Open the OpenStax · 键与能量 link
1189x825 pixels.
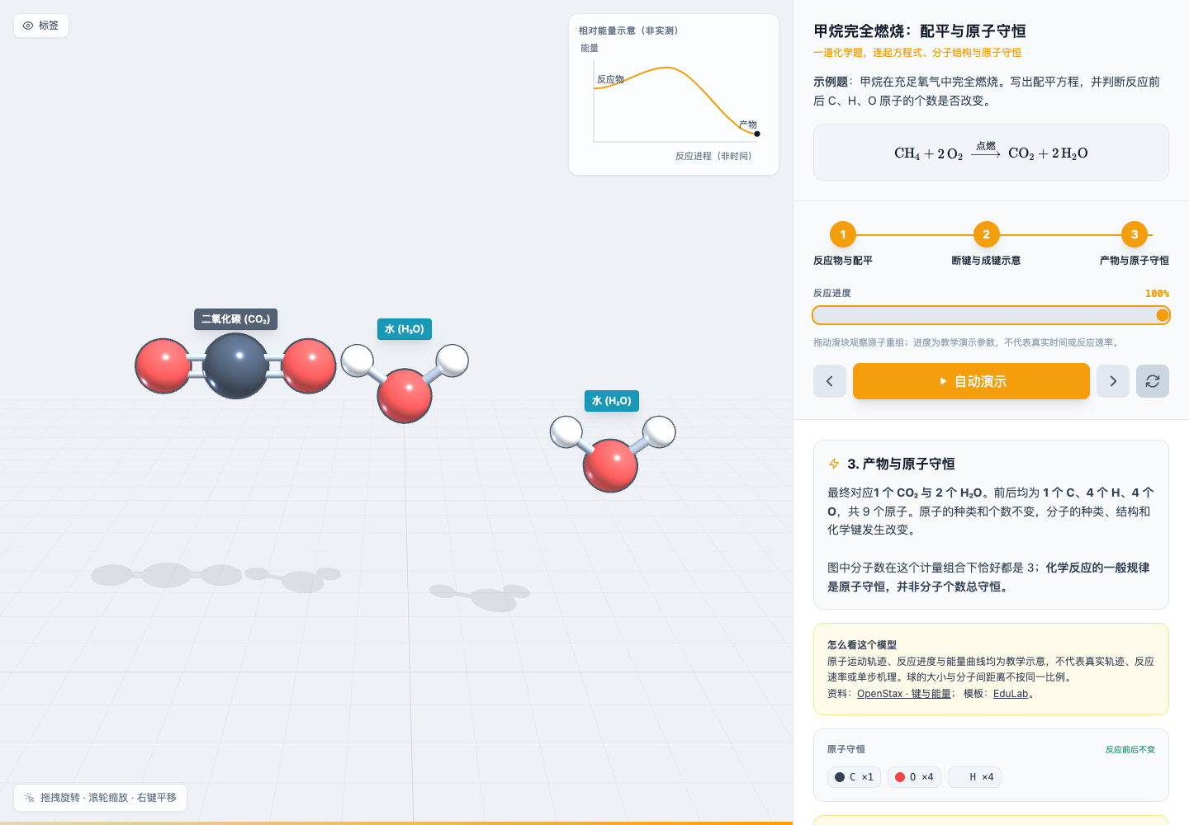click(x=904, y=694)
